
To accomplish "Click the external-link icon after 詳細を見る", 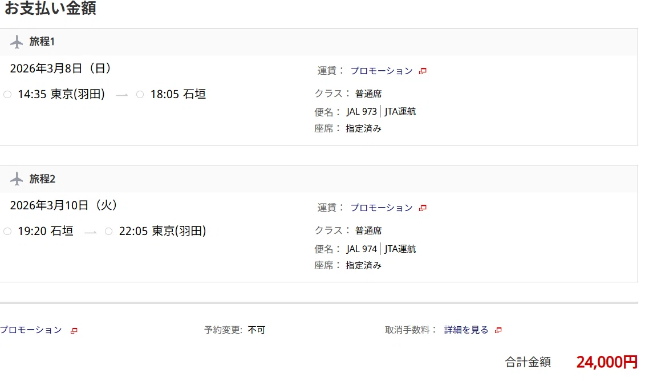I will (498, 330).
